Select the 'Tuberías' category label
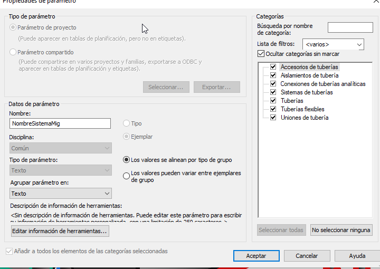380x269 pixels. point(292,101)
